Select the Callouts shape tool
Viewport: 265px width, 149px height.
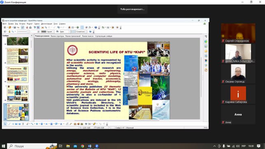tap(56, 124)
